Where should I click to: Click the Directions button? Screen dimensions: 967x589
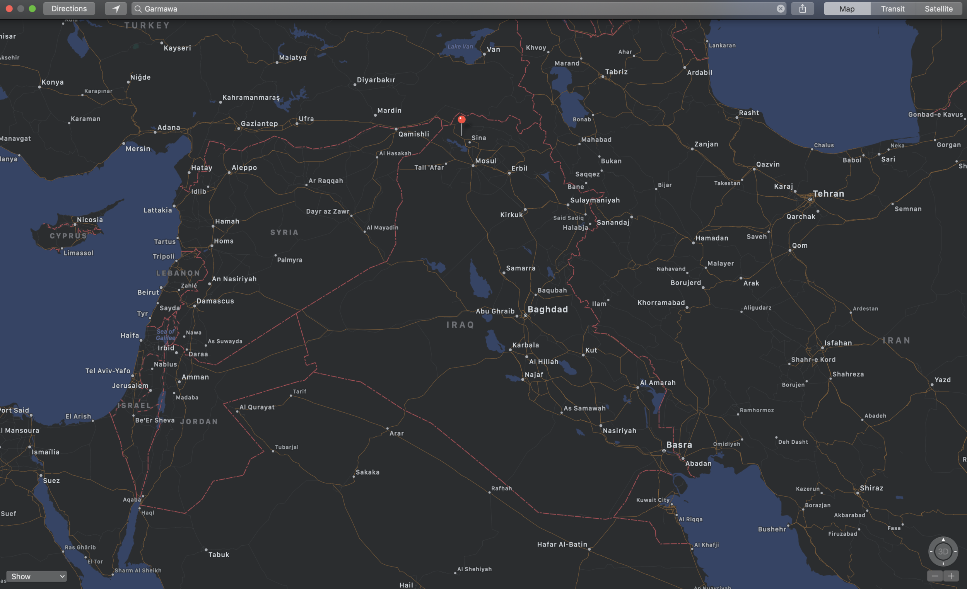click(x=69, y=9)
